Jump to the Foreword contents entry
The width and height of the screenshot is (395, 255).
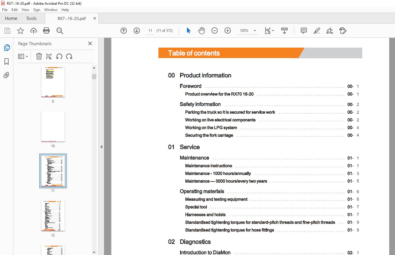pyautogui.click(x=191, y=86)
